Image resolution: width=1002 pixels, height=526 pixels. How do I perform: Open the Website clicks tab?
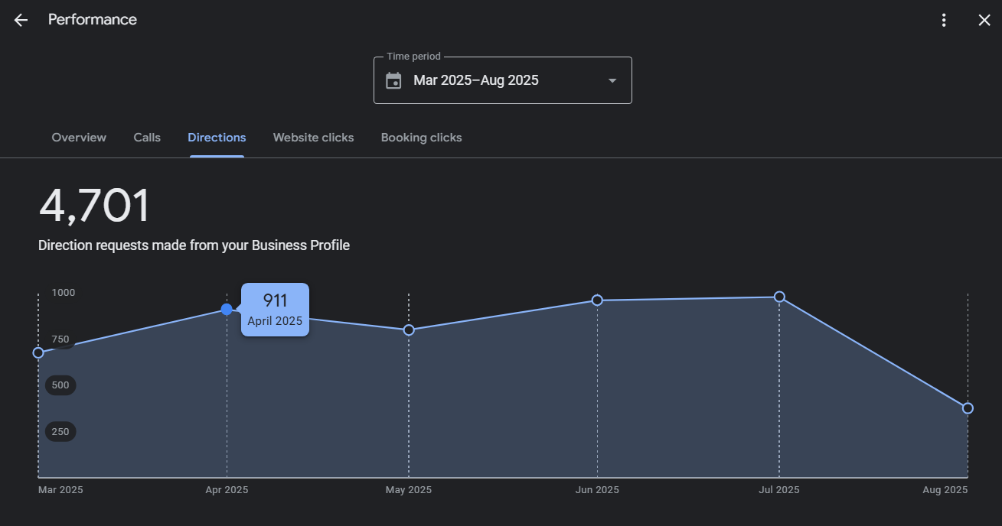tap(313, 138)
